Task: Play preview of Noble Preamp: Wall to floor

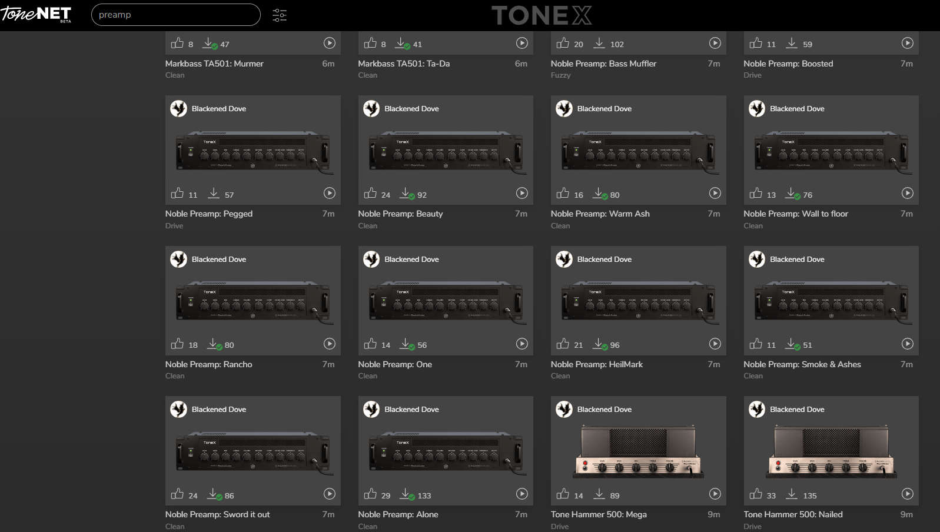Action: (x=908, y=193)
